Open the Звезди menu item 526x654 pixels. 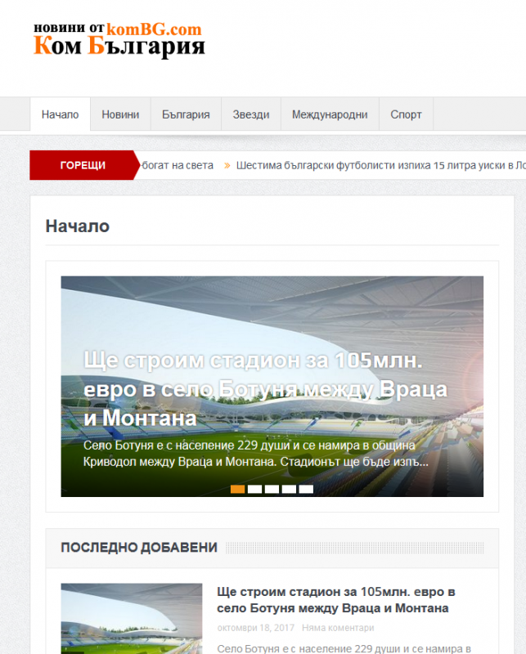[250, 114]
